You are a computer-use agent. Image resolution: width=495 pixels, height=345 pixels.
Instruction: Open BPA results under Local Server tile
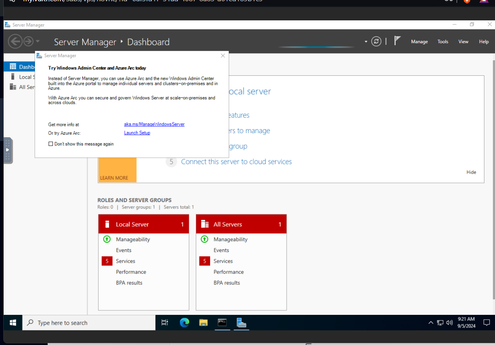pyautogui.click(x=129, y=283)
